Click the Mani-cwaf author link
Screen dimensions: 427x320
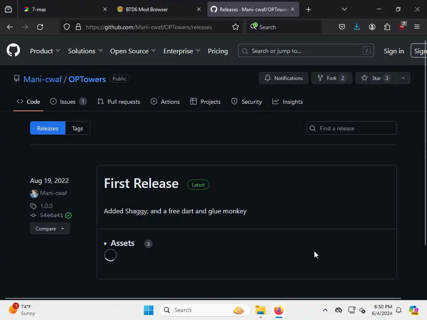pos(53,193)
